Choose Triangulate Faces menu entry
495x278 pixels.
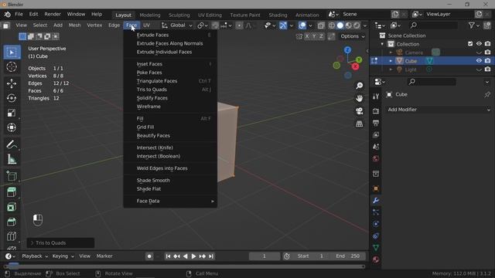[x=170, y=81]
